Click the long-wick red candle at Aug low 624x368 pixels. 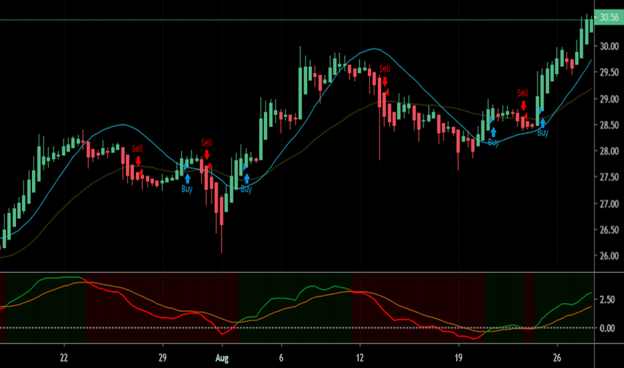point(221,224)
